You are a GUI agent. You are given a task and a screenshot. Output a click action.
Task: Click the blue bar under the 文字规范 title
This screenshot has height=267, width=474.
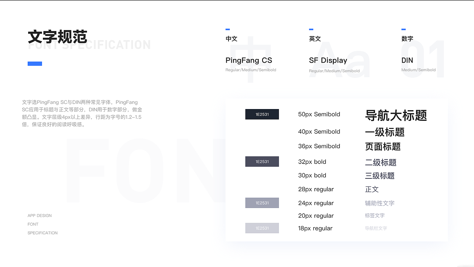click(35, 64)
